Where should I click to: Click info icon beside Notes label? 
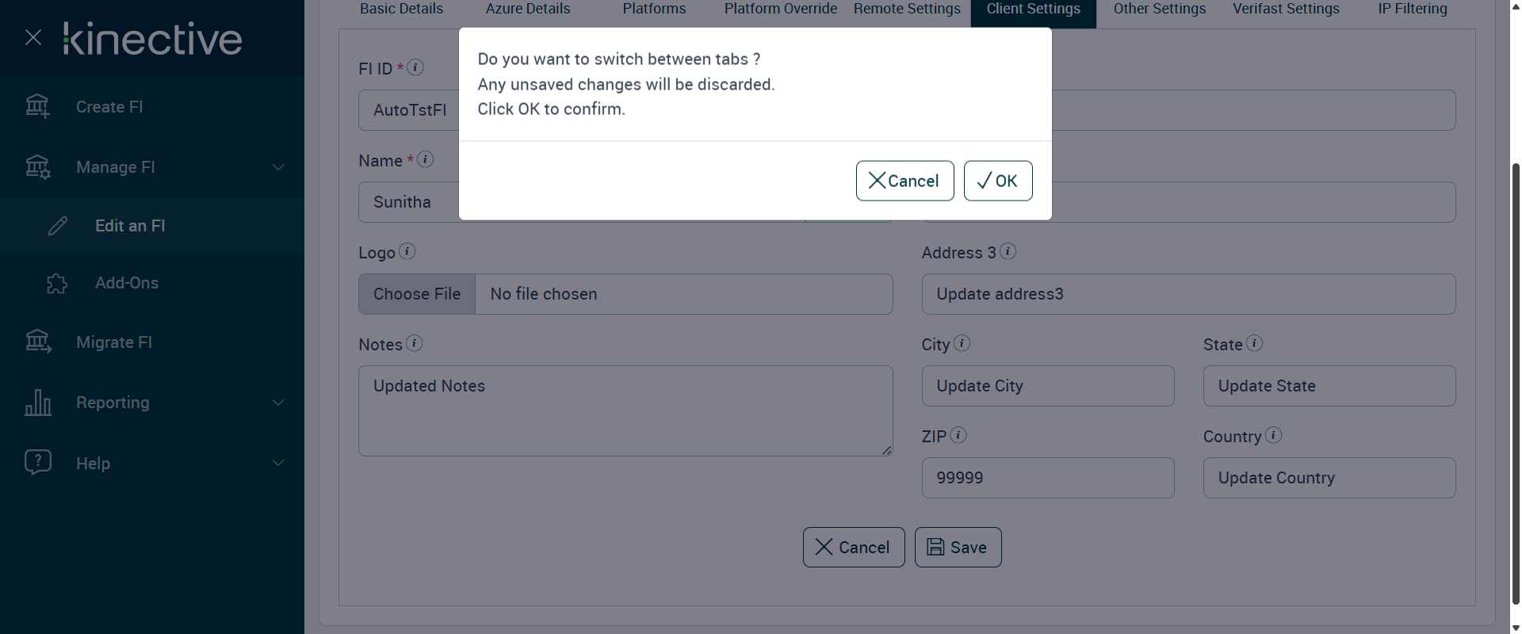[x=415, y=343]
